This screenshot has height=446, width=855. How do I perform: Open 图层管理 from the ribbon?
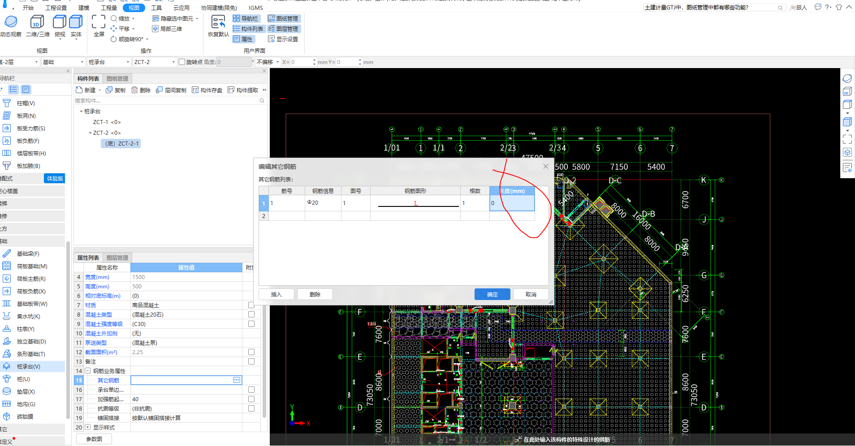283,29
